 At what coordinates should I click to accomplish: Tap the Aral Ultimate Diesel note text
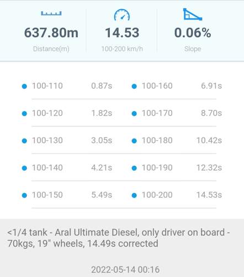point(119,238)
